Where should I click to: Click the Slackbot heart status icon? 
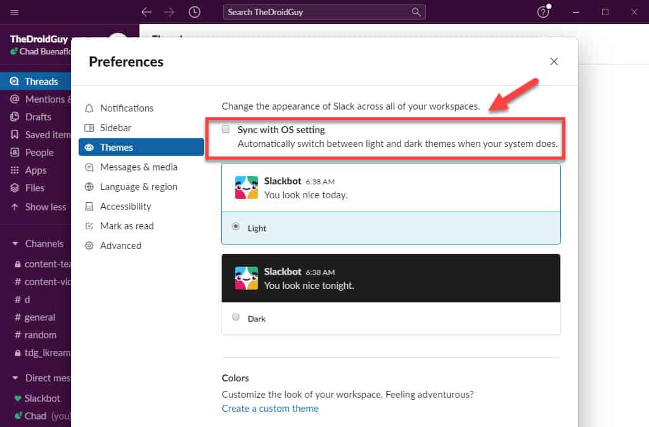pyautogui.click(x=17, y=398)
